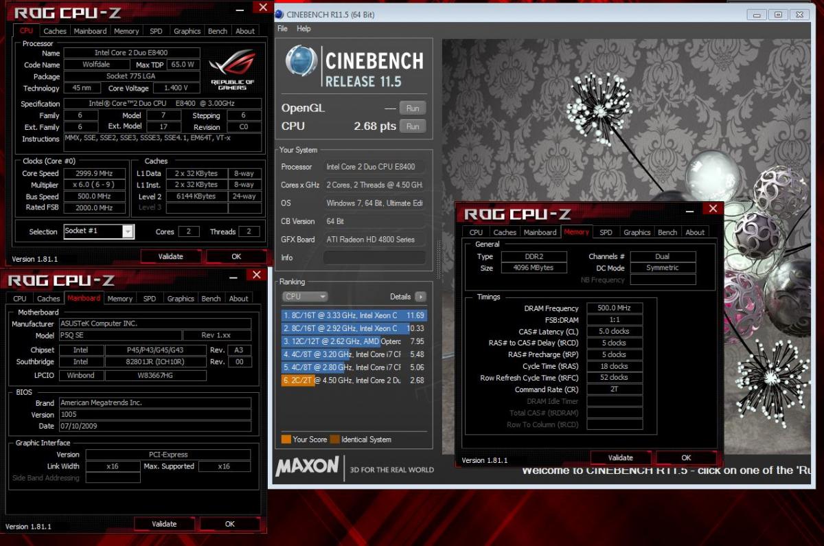Select ranking row 12C/12T @ 2.62 GHz AMD
The image size is (824, 546).
tap(354, 341)
